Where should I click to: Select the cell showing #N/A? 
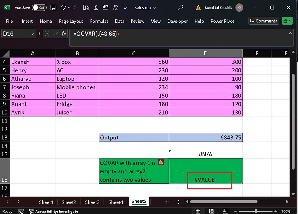click(x=206, y=154)
